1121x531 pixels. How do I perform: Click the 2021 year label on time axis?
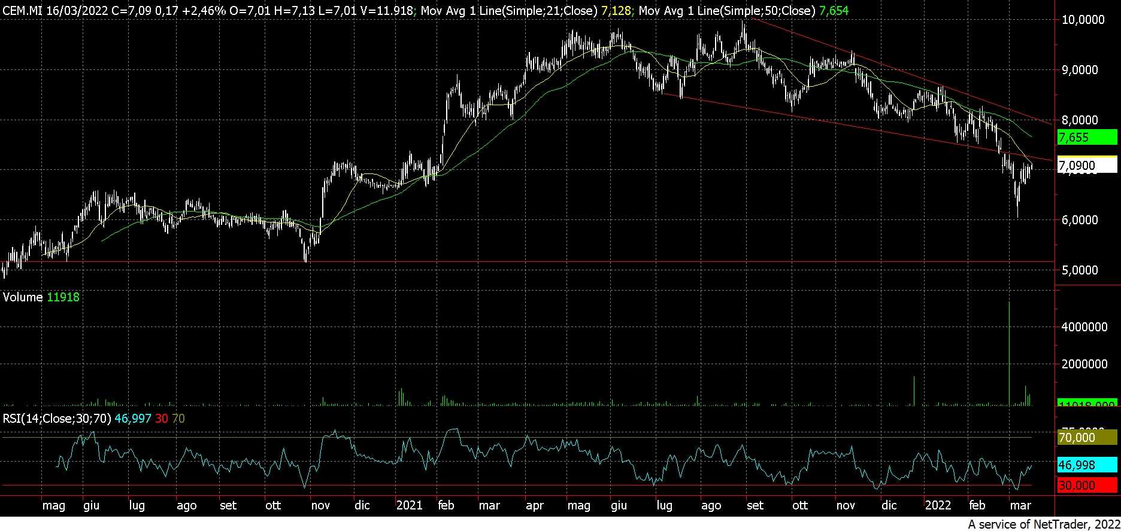[410, 505]
